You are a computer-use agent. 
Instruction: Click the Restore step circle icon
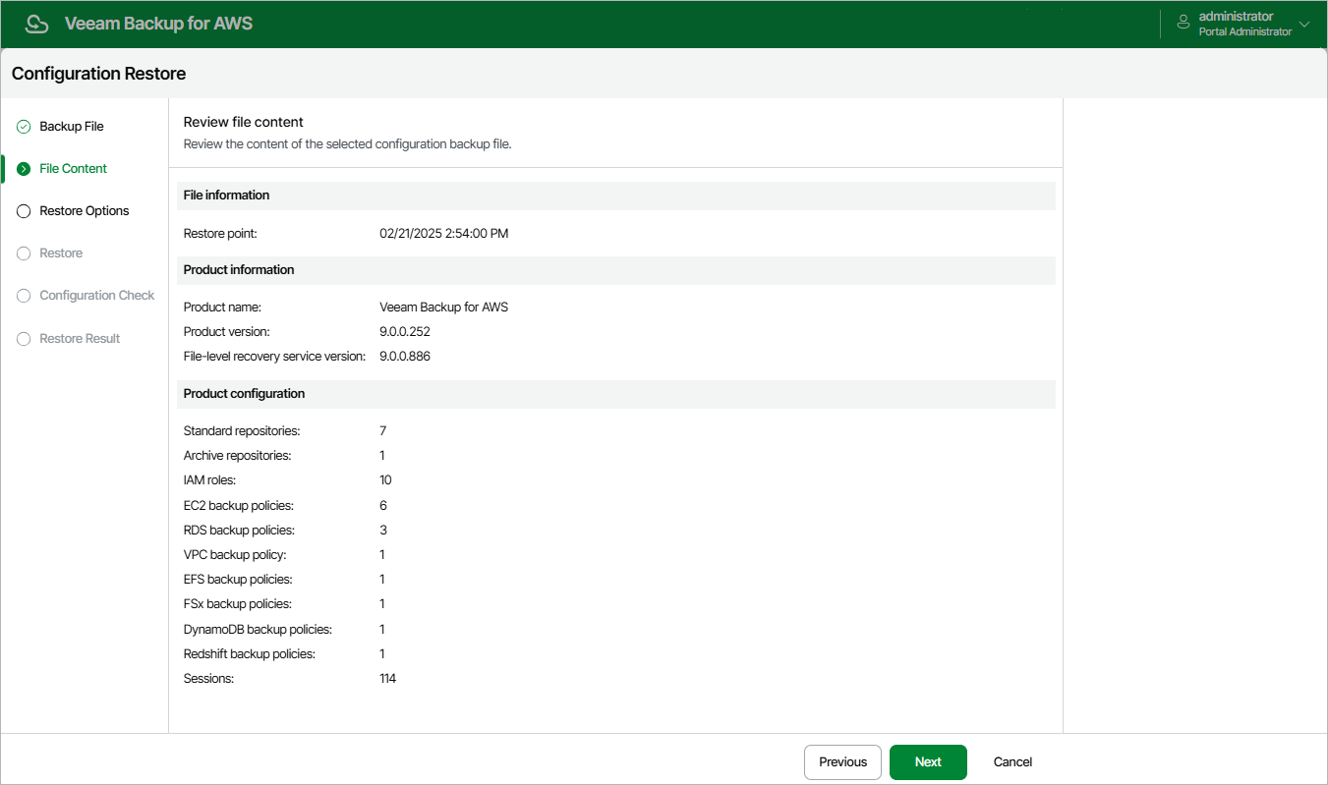tap(24, 253)
